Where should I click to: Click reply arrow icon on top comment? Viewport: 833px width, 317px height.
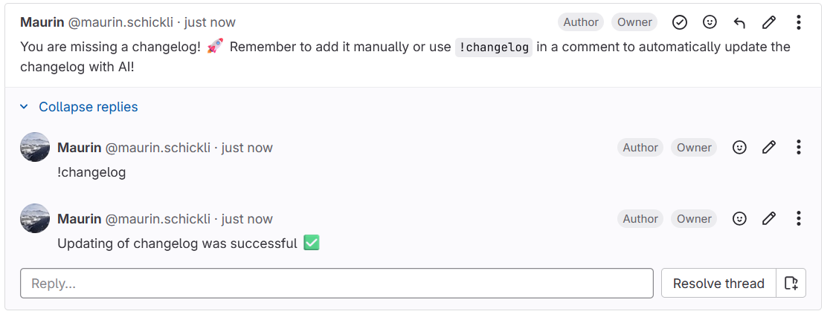point(739,22)
